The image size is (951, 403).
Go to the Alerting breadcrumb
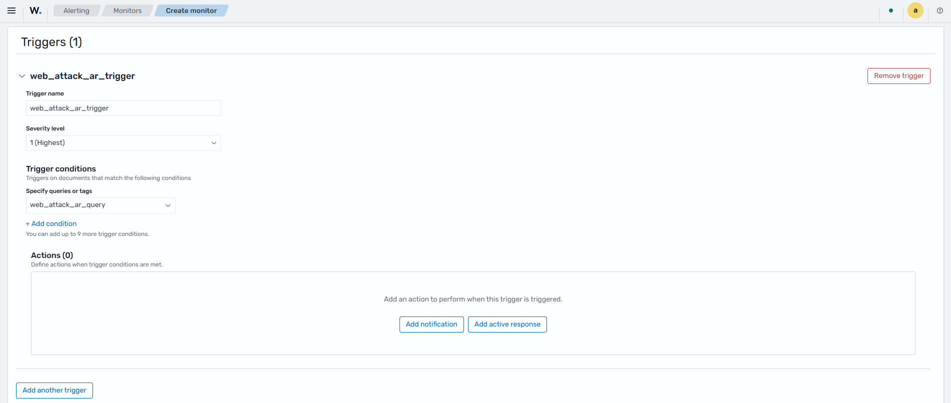click(x=76, y=10)
